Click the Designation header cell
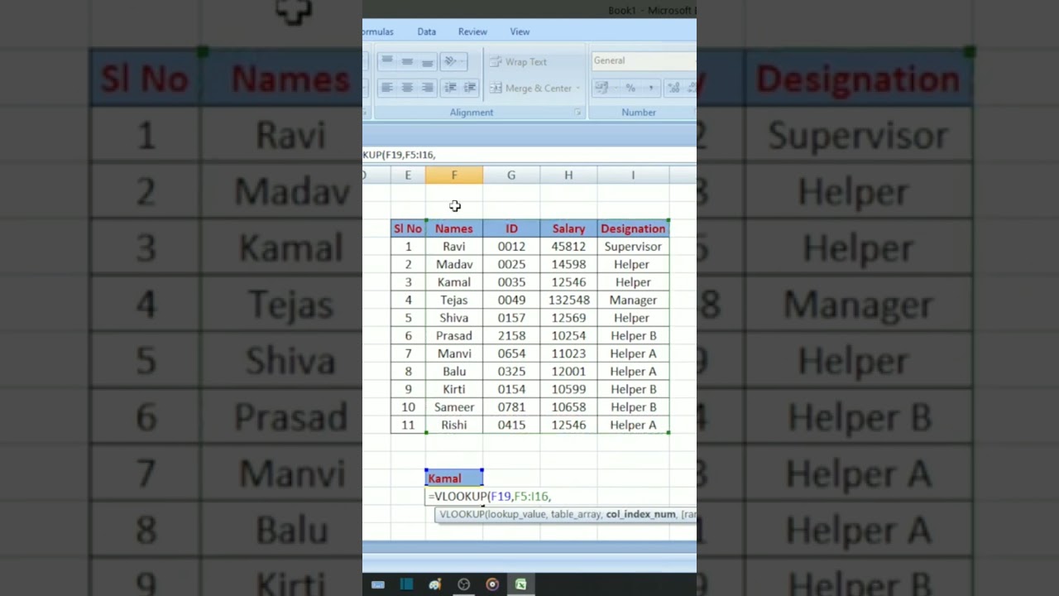The height and width of the screenshot is (596, 1059). coord(633,228)
